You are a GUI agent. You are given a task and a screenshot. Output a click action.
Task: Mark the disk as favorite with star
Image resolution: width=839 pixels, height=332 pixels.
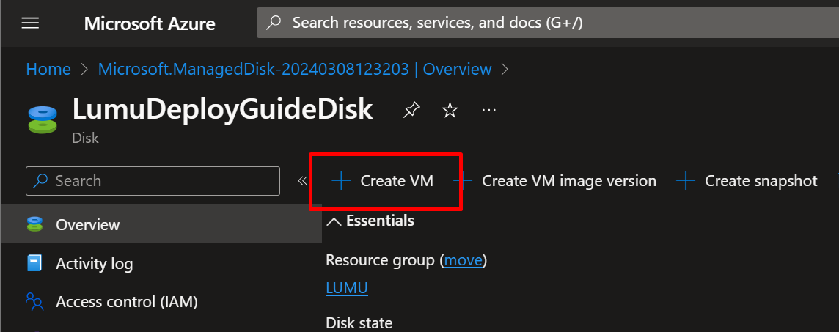pos(450,111)
